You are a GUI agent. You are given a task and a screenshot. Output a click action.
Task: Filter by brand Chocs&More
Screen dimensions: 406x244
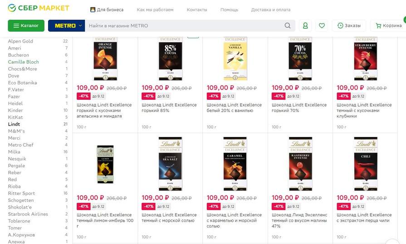(23, 69)
